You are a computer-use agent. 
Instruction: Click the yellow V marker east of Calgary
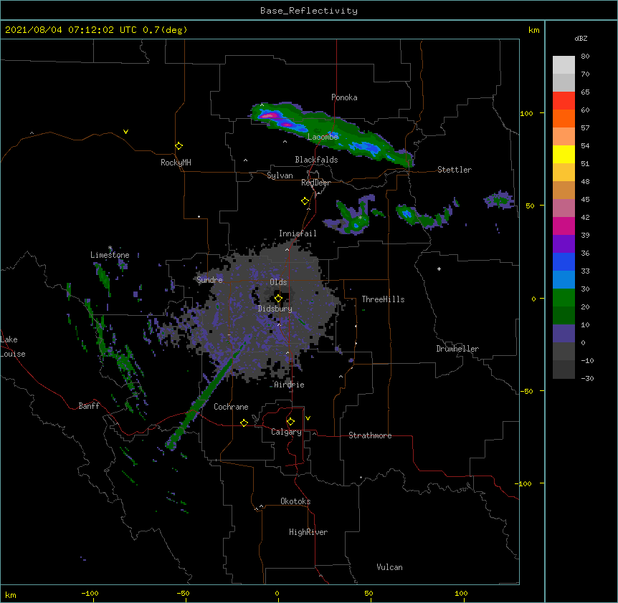308,418
